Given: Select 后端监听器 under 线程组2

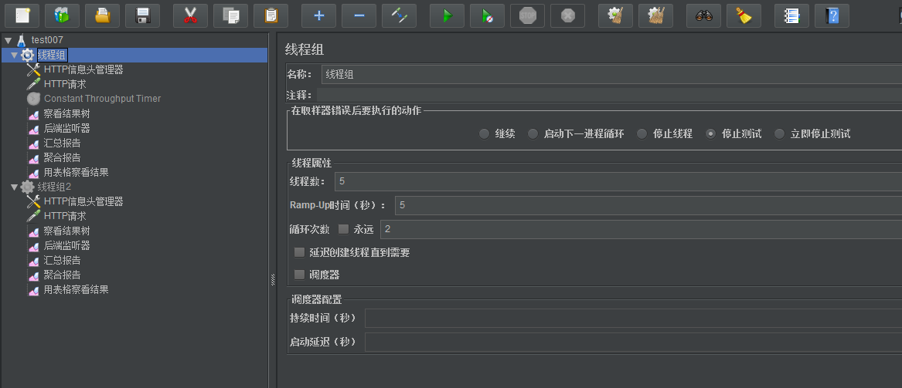Looking at the screenshot, I should point(66,245).
